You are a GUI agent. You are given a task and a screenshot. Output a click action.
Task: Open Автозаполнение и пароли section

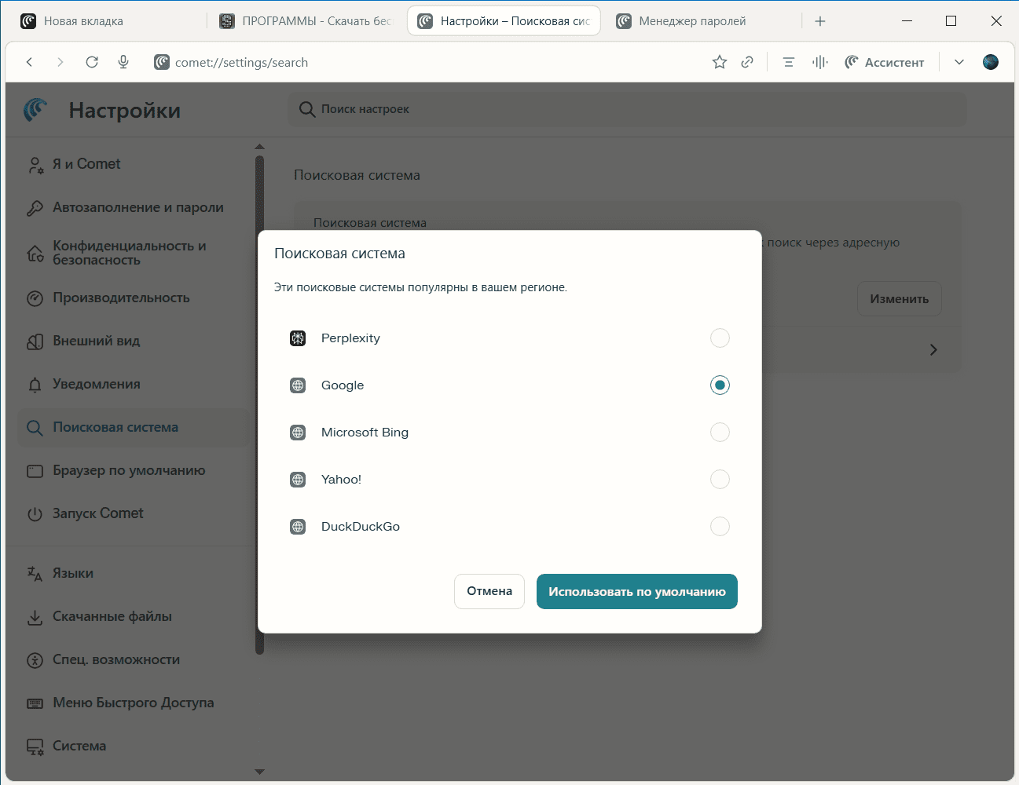pyautogui.click(x=133, y=208)
